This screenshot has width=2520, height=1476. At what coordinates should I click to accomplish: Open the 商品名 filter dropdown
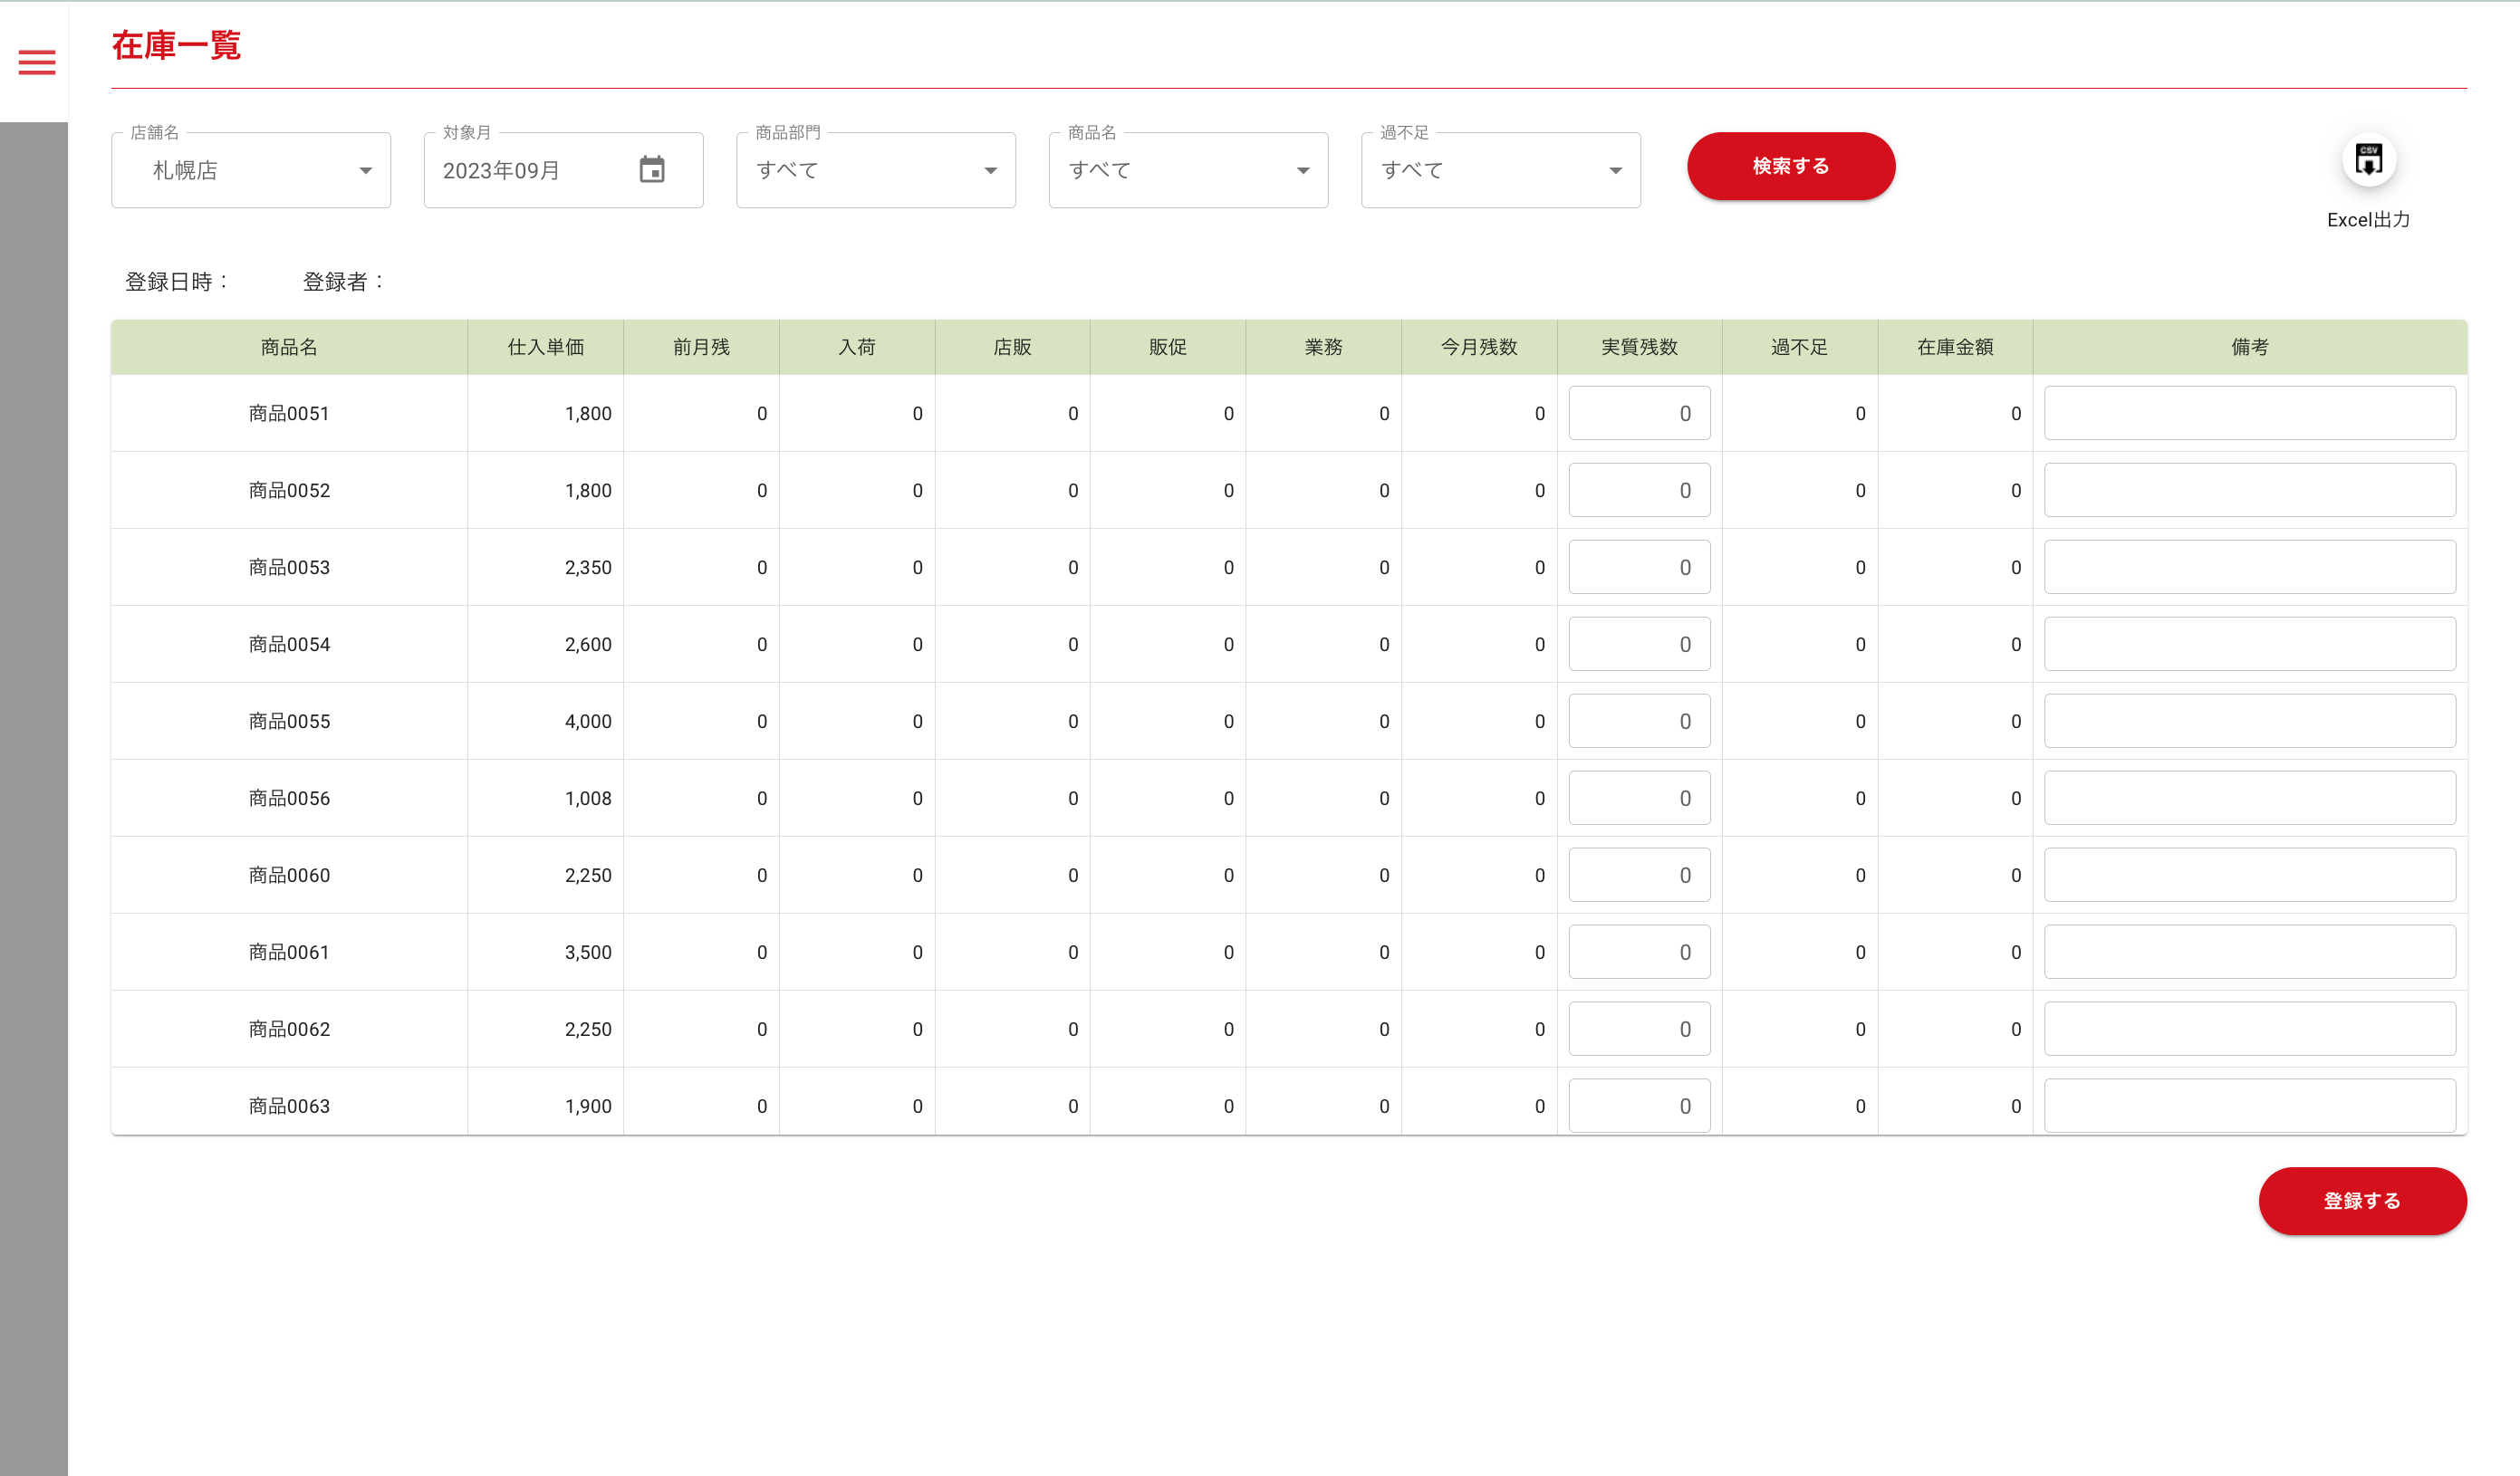click(x=1187, y=171)
